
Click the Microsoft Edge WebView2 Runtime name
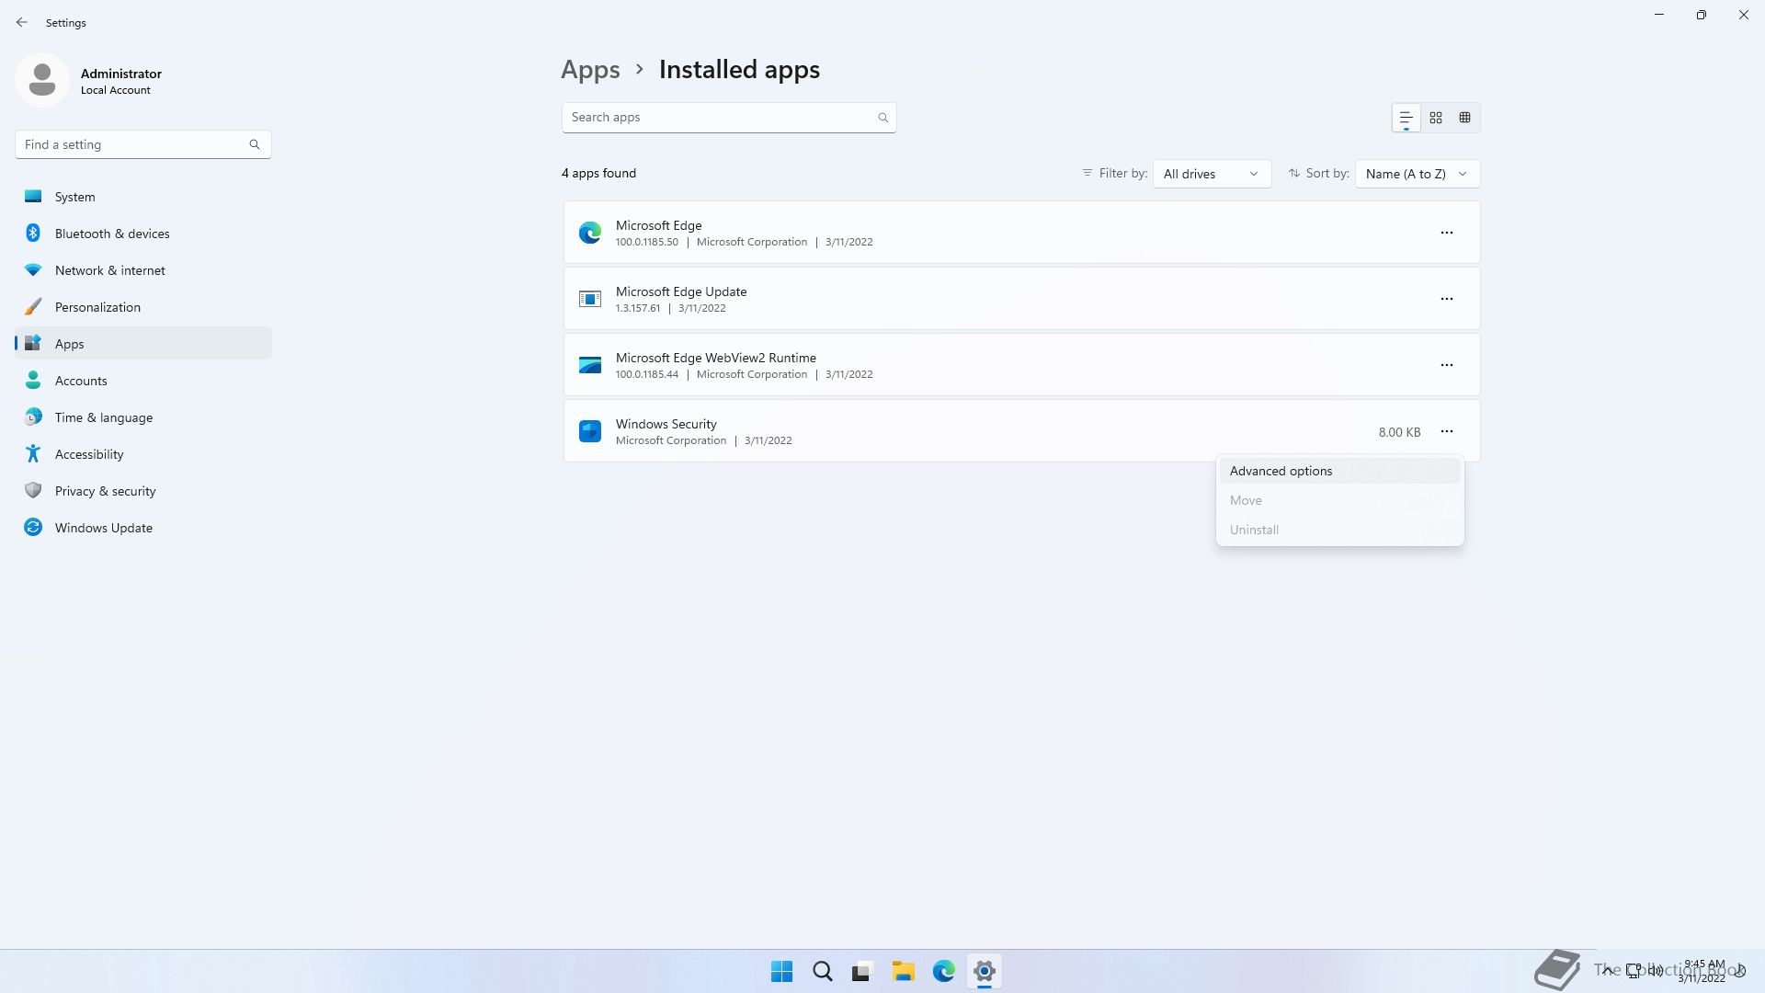pos(716,358)
